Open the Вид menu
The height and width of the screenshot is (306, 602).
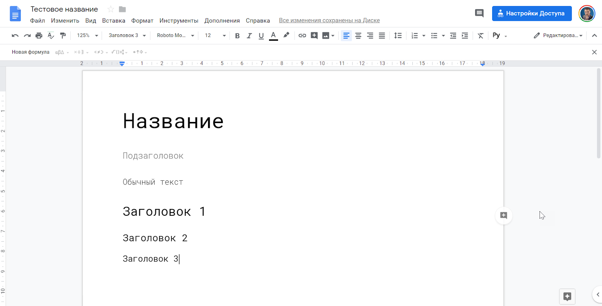(91, 20)
